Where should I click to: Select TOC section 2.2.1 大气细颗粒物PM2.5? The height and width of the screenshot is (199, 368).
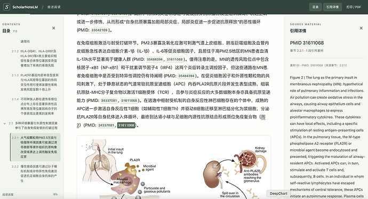click(35, 147)
